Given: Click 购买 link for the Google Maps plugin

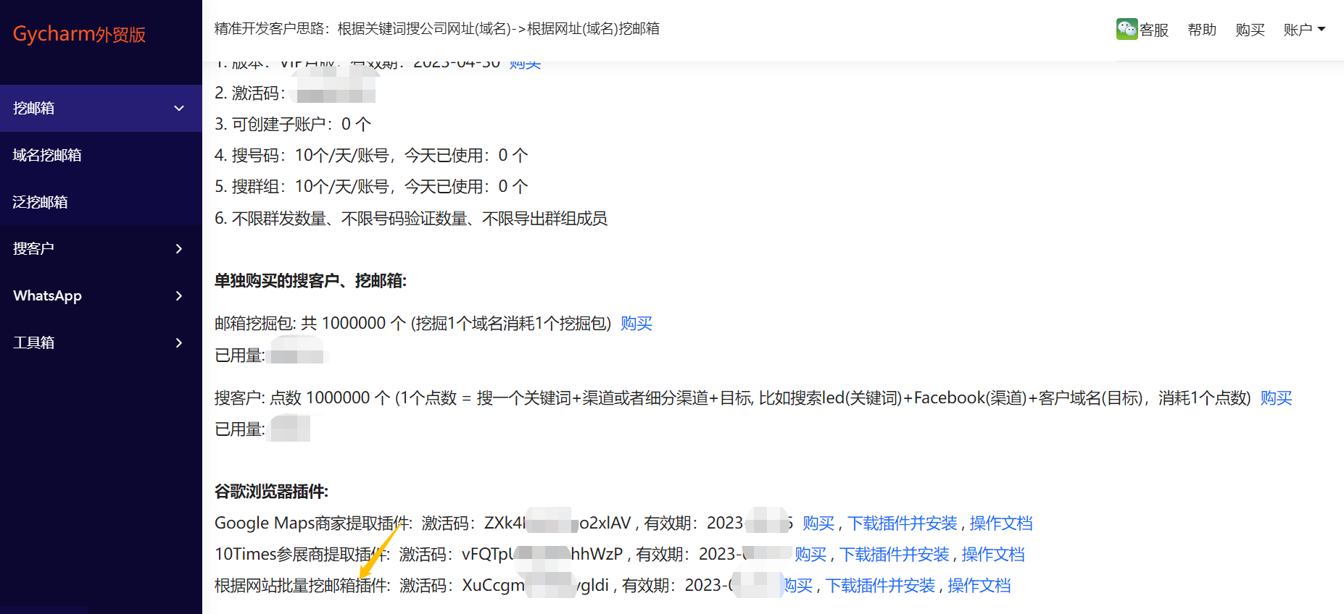Looking at the screenshot, I should click(818, 523).
